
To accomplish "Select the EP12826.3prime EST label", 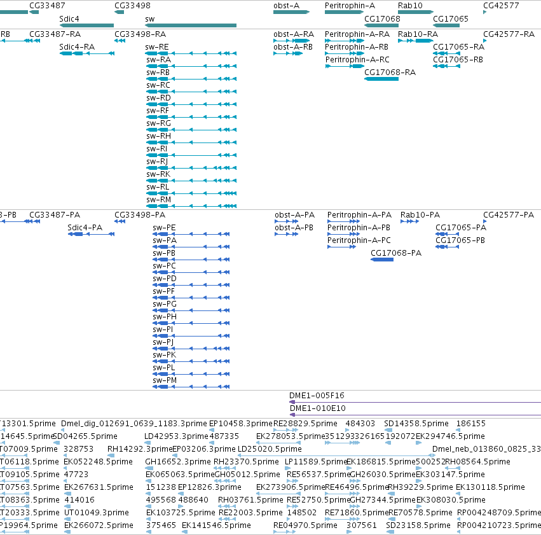I will (209, 487).
